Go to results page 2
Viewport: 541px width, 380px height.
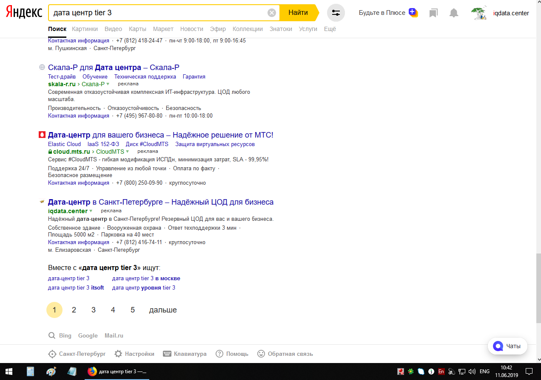(x=74, y=310)
